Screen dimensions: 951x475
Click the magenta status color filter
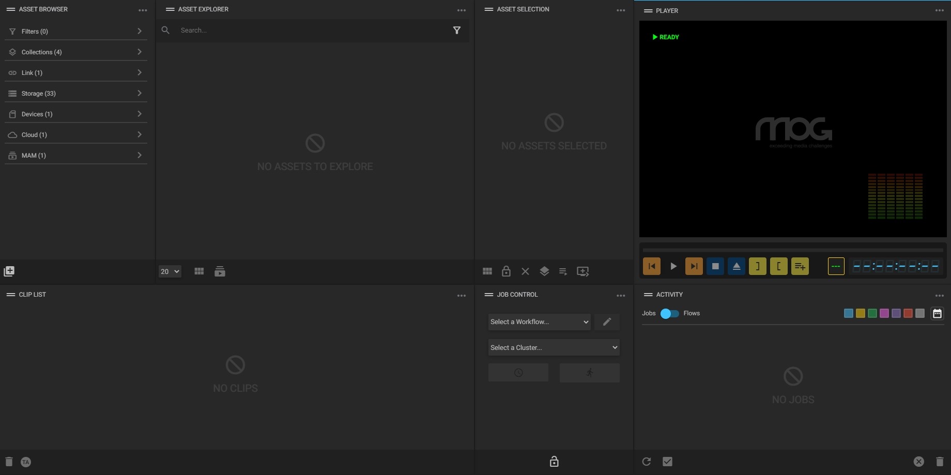884,313
